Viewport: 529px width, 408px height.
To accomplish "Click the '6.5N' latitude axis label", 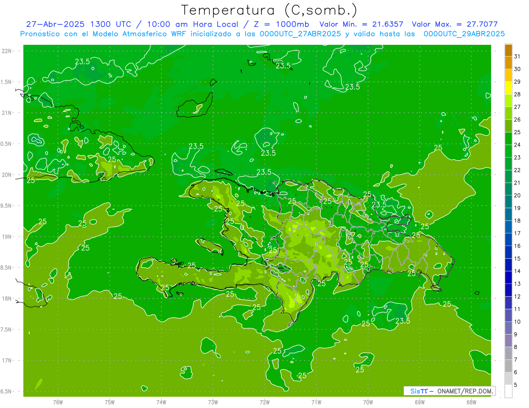I will pos(6,391).
